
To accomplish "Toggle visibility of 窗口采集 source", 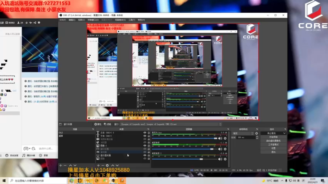I will pos(145,149).
